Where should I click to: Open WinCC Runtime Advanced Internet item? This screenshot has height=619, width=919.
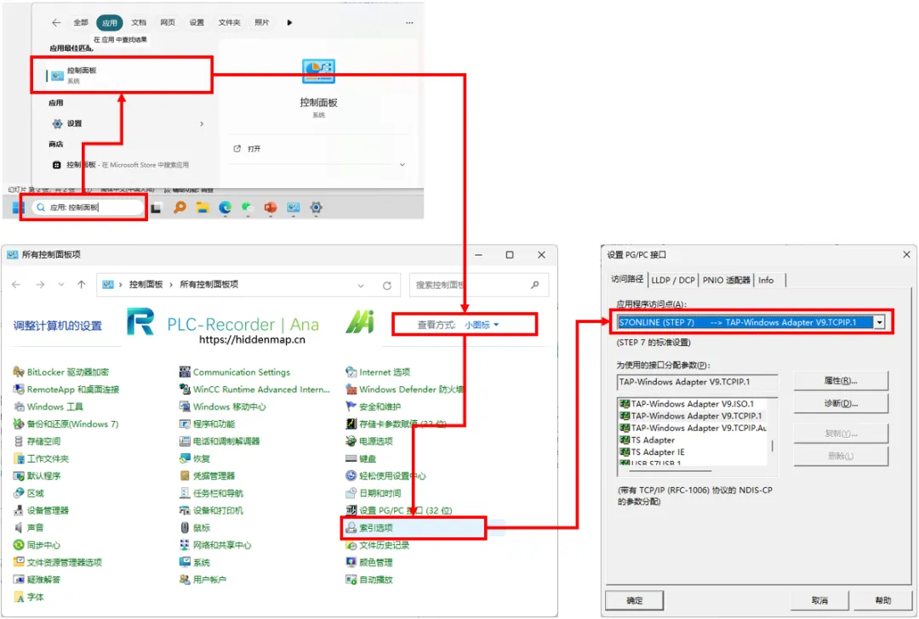[x=254, y=389]
